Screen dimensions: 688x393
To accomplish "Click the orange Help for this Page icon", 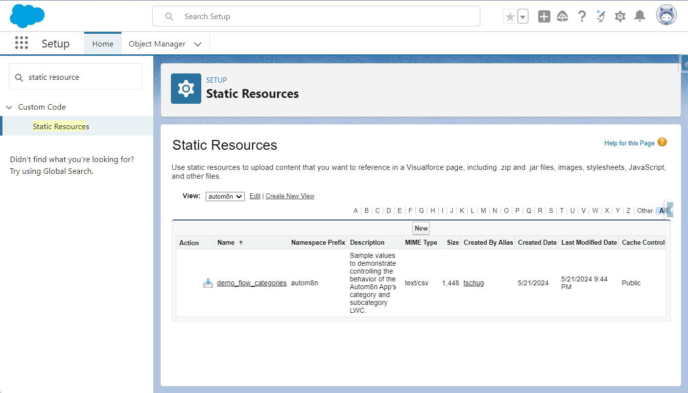I will [662, 142].
